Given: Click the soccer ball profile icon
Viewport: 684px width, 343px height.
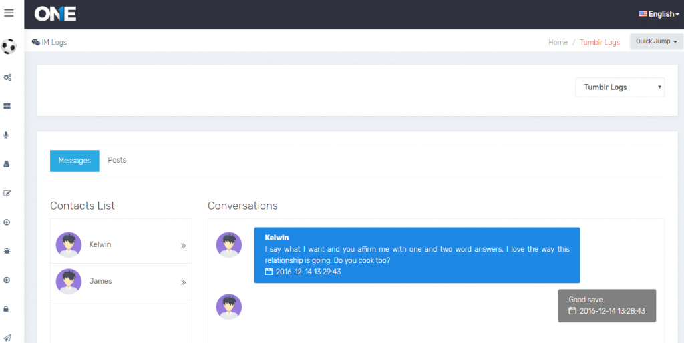Looking at the screenshot, I should tap(9, 47).
